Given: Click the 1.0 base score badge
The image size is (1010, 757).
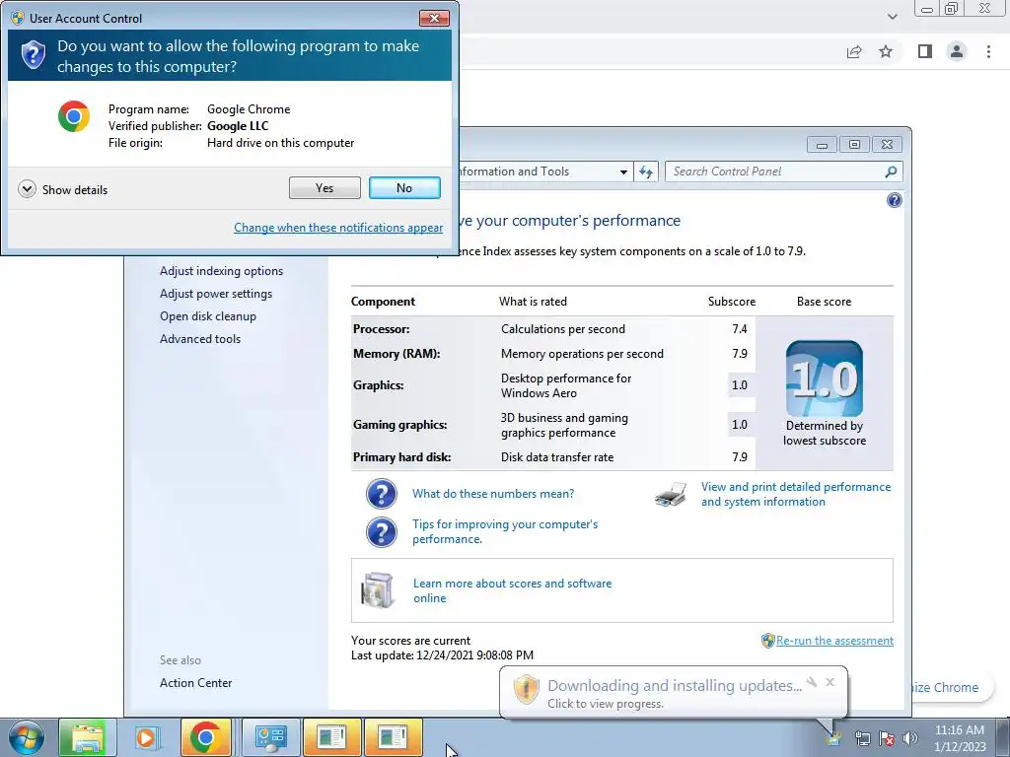Looking at the screenshot, I should tap(824, 378).
